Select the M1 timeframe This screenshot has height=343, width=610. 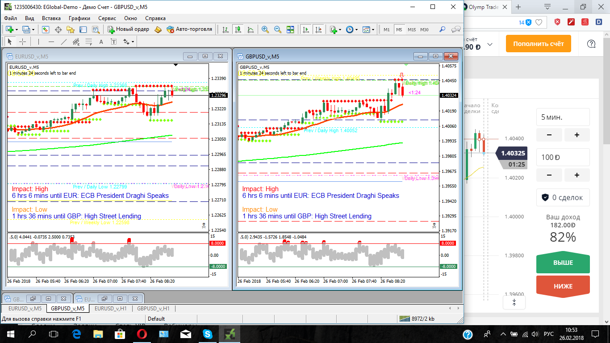click(387, 29)
